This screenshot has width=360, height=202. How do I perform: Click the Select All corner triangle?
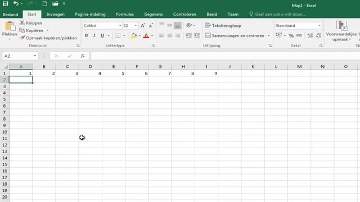tap(6, 67)
